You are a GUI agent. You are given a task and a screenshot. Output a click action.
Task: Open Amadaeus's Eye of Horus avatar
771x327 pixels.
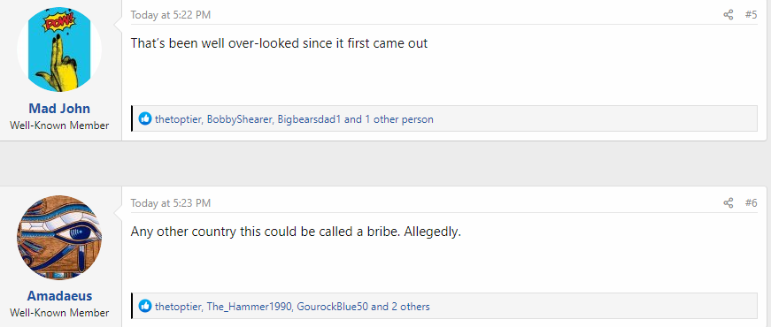(x=59, y=238)
